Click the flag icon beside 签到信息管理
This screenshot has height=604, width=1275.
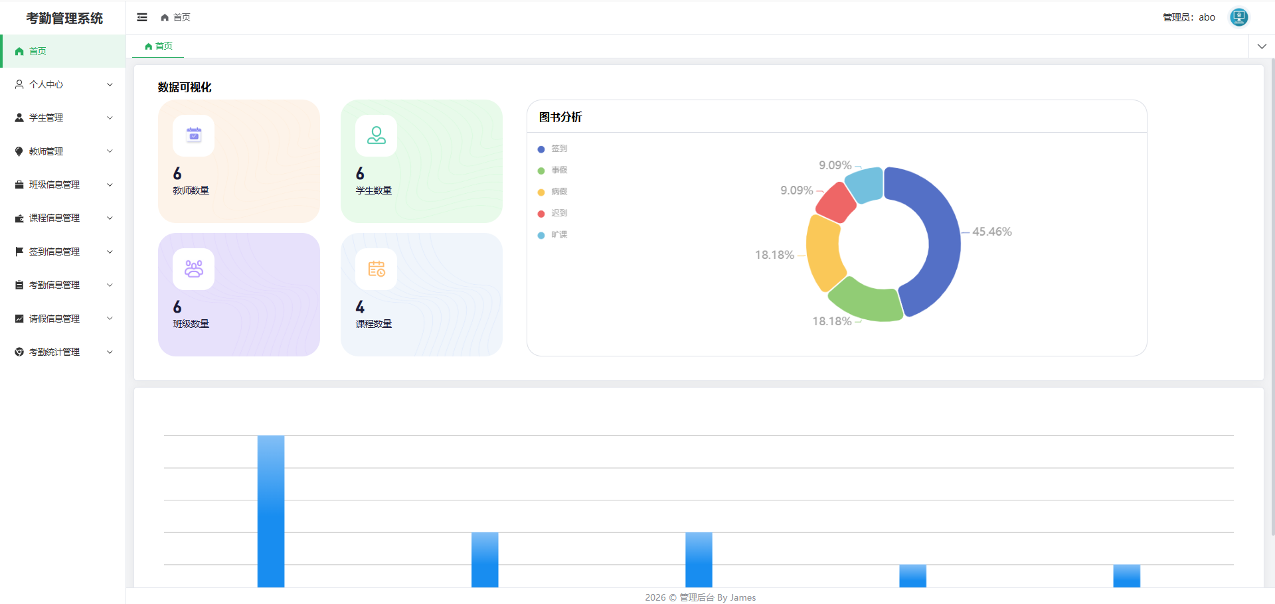click(x=19, y=252)
